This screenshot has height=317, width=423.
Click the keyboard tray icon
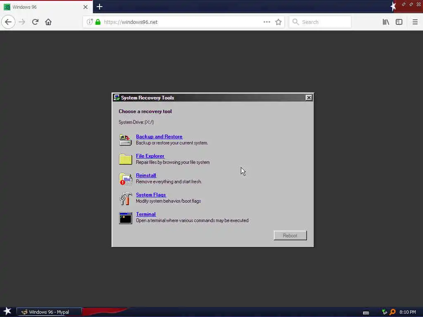click(366, 313)
